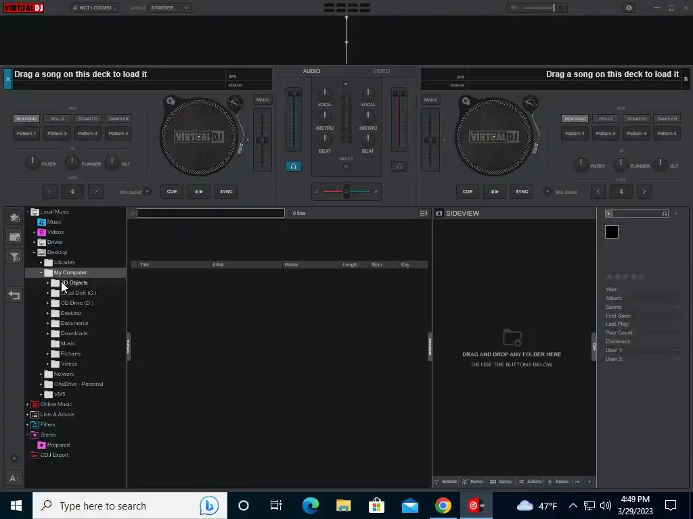This screenshot has width=693, height=519.
Task: Expand the Drives tree node
Action: point(34,243)
